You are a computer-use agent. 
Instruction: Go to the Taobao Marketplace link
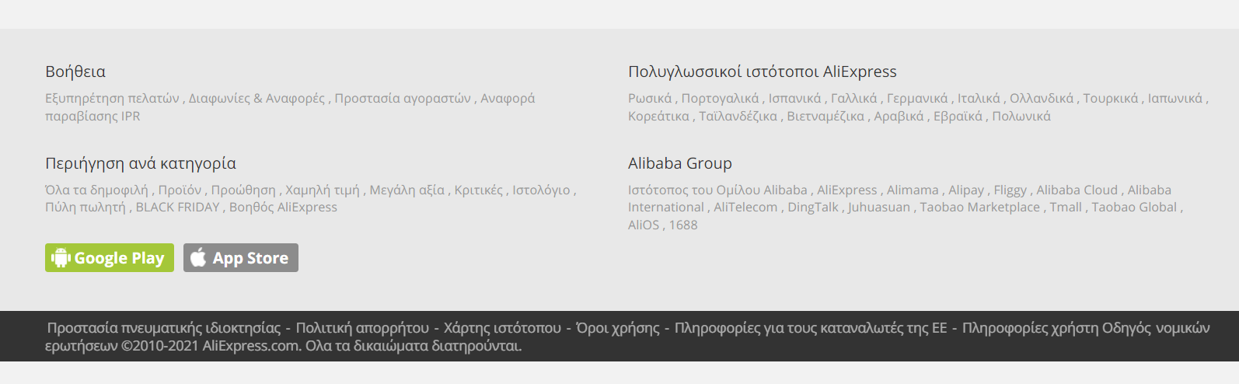(x=979, y=207)
